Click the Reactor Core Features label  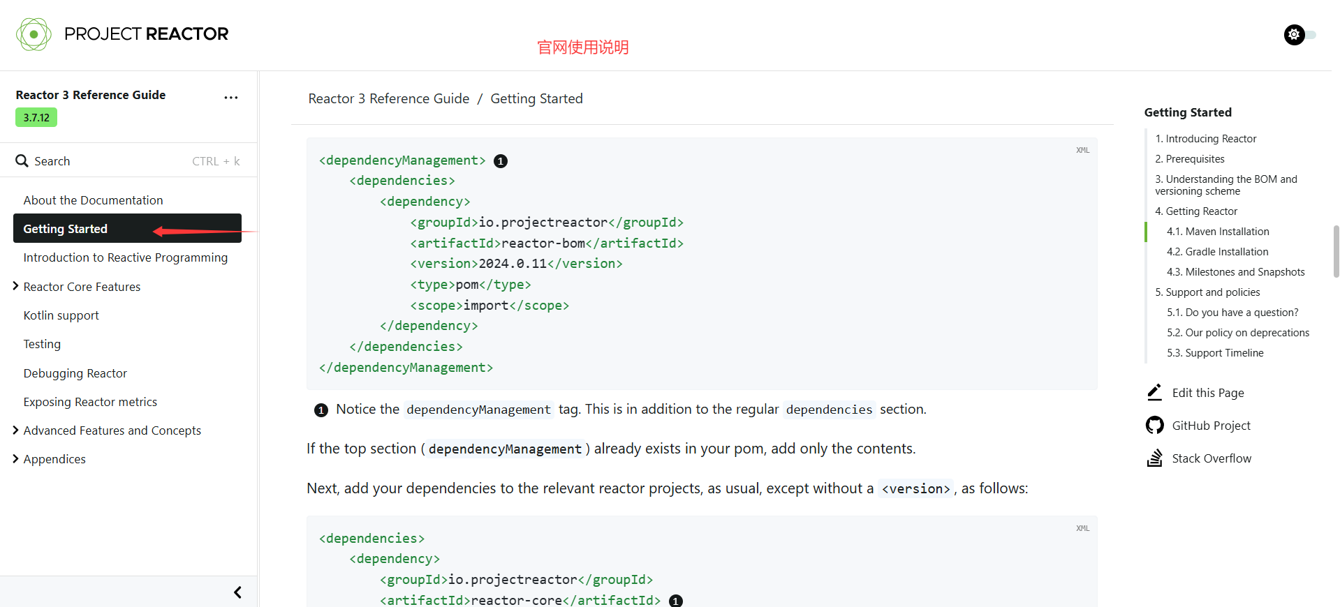click(x=82, y=287)
